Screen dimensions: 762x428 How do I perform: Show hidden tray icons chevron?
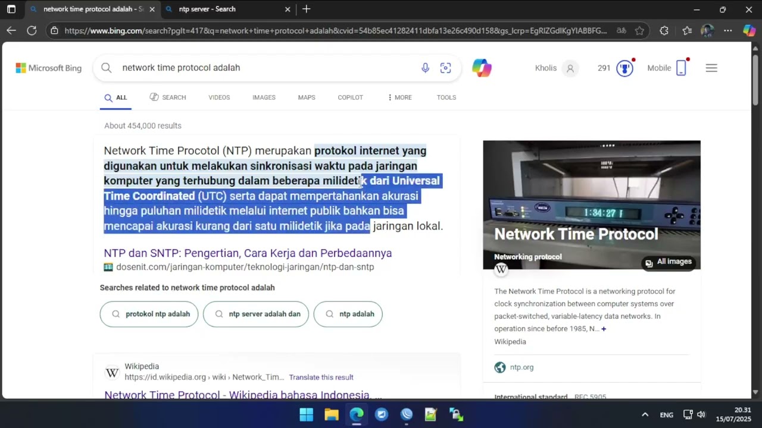[x=645, y=414]
